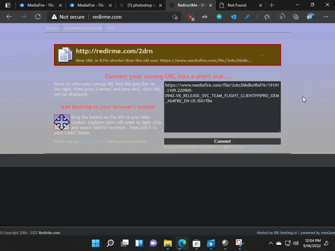The width and height of the screenshot is (335, 251).
Task: Open File Explorer from the taskbar
Action: point(168,243)
